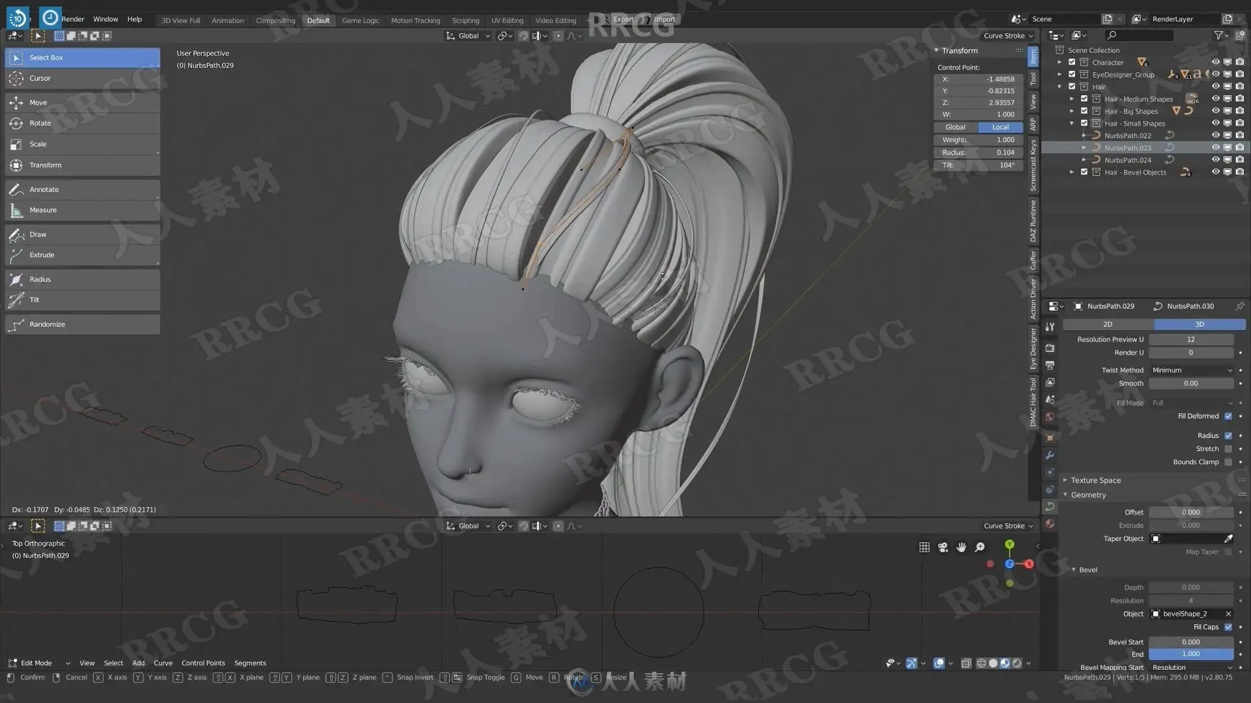Select the Cursor tool

coord(39,78)
